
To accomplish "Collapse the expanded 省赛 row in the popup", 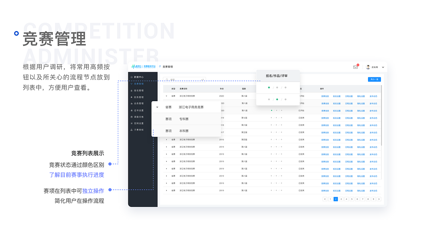I will pyautogui.click(x=157, y=107).
